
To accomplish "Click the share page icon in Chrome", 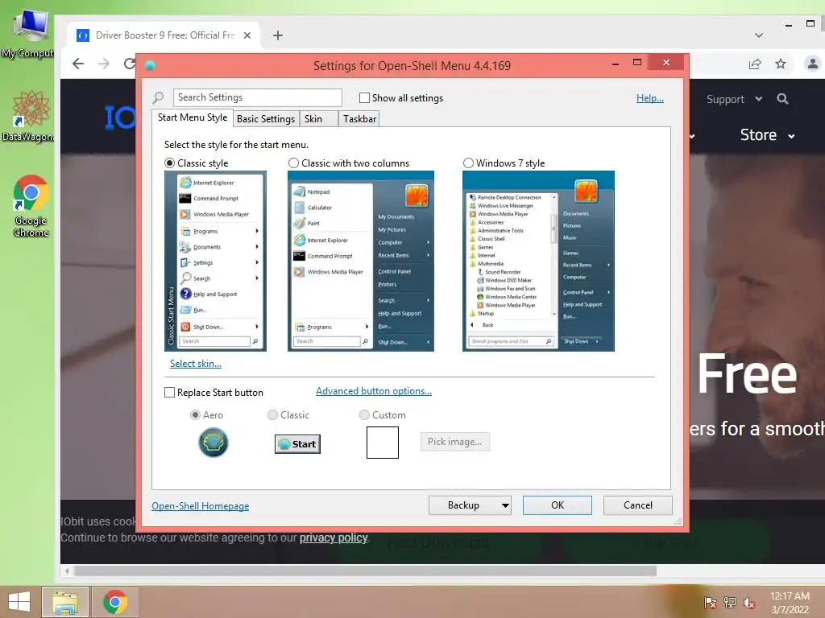I will click(755, 64).
